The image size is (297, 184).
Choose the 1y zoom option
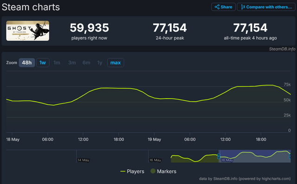pyautogui.click(x=100, y=63)
